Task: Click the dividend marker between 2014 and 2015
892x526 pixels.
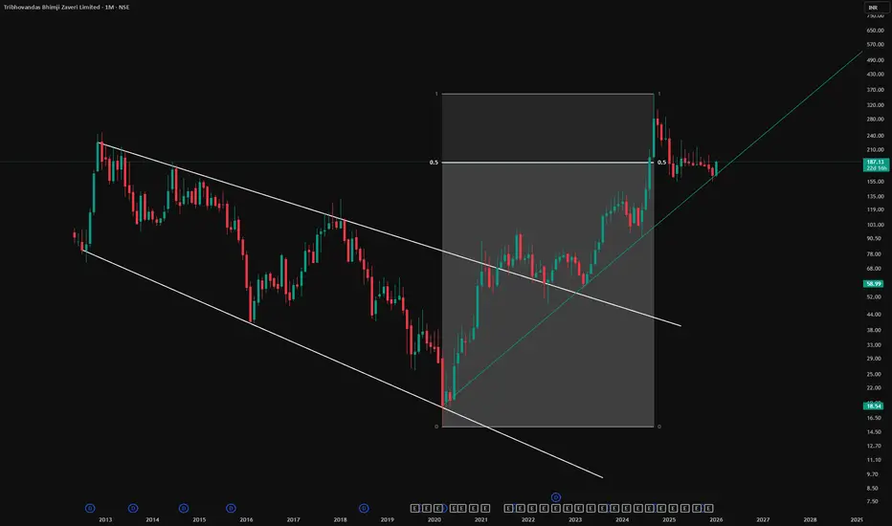Action: 183,508
